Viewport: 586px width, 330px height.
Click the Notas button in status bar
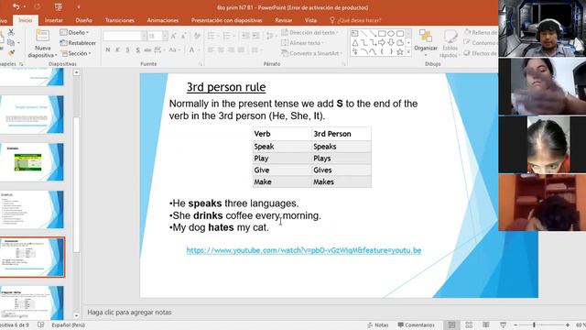(x=378, y=325)
